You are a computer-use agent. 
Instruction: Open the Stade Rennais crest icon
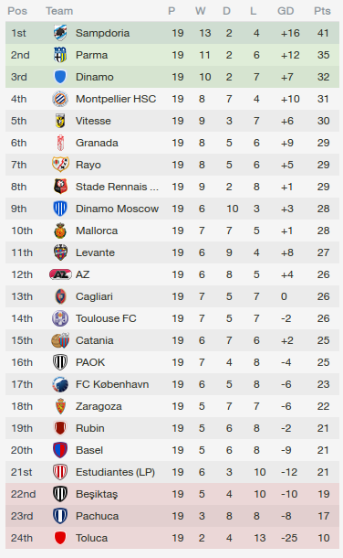coord(60,187)
